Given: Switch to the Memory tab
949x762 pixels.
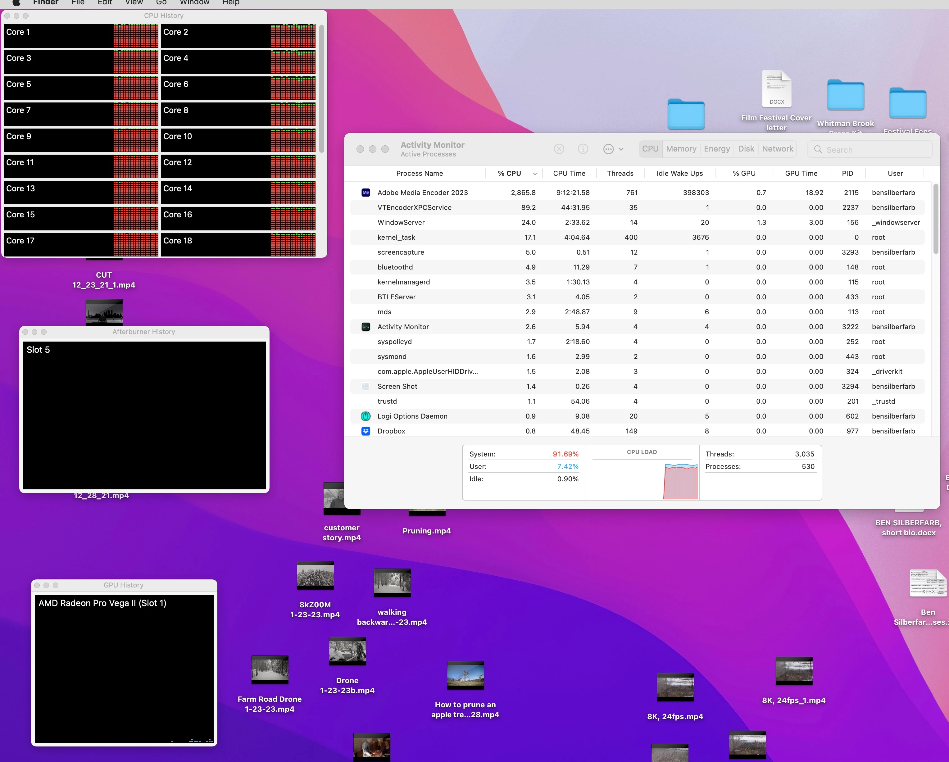Looking at the screenshot, I should pyautogui.click(x=681, y=149).
